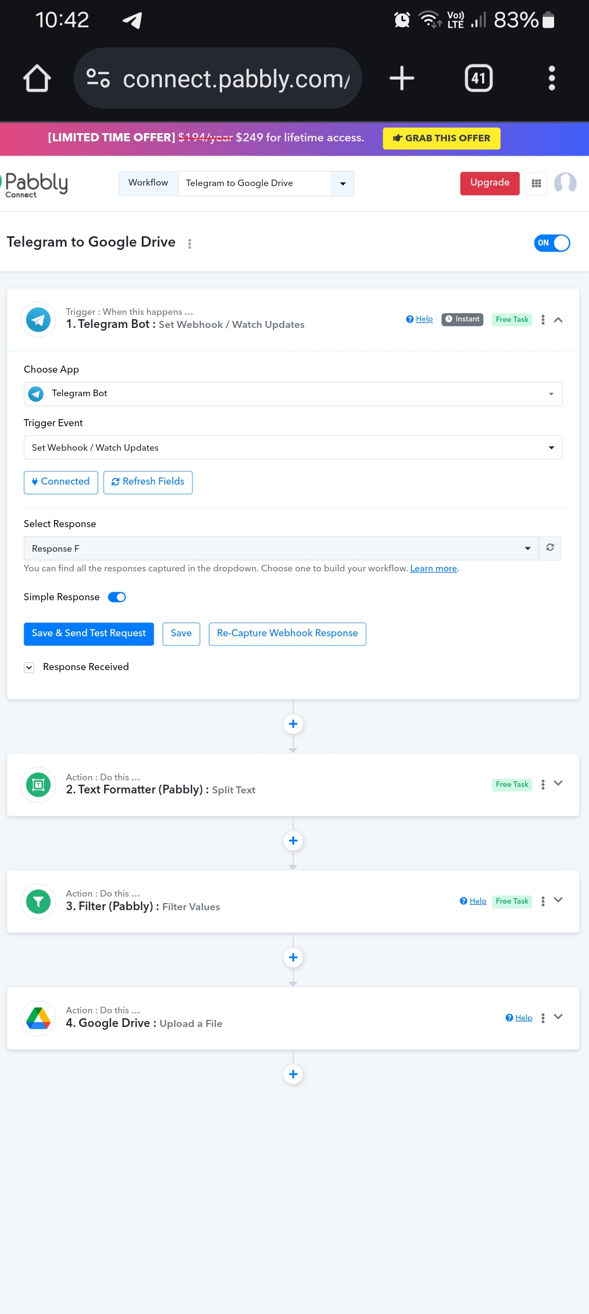Screen dimensions: 589x1314
Task: Click the Google Drive step icon
Action: tap(38, 1018)
